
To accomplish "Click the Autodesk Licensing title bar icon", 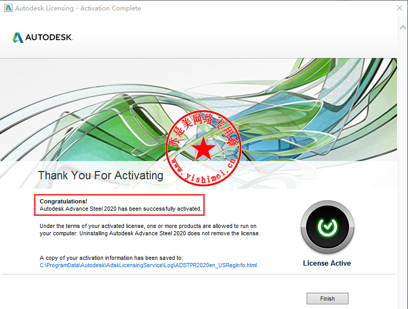I will point(8,8).
